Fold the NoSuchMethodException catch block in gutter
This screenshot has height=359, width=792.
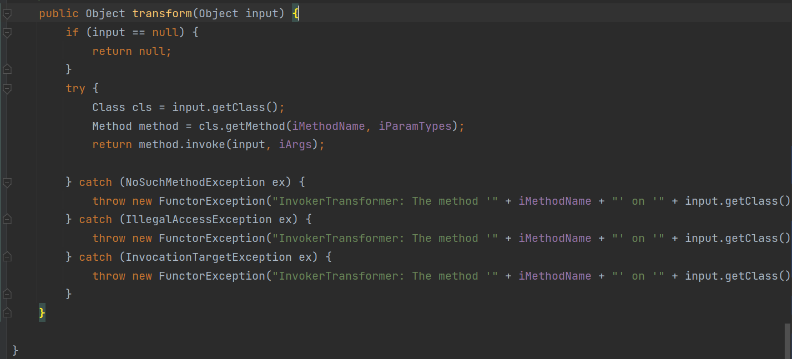[x=7, y=182]
